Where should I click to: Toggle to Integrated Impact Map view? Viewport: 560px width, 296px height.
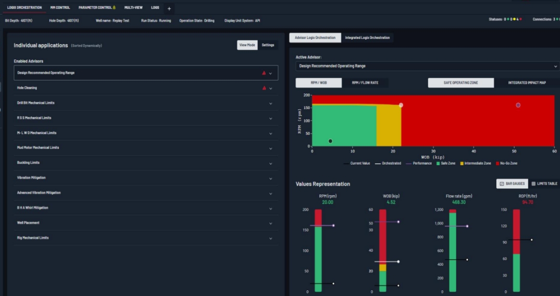coord(527,83)
